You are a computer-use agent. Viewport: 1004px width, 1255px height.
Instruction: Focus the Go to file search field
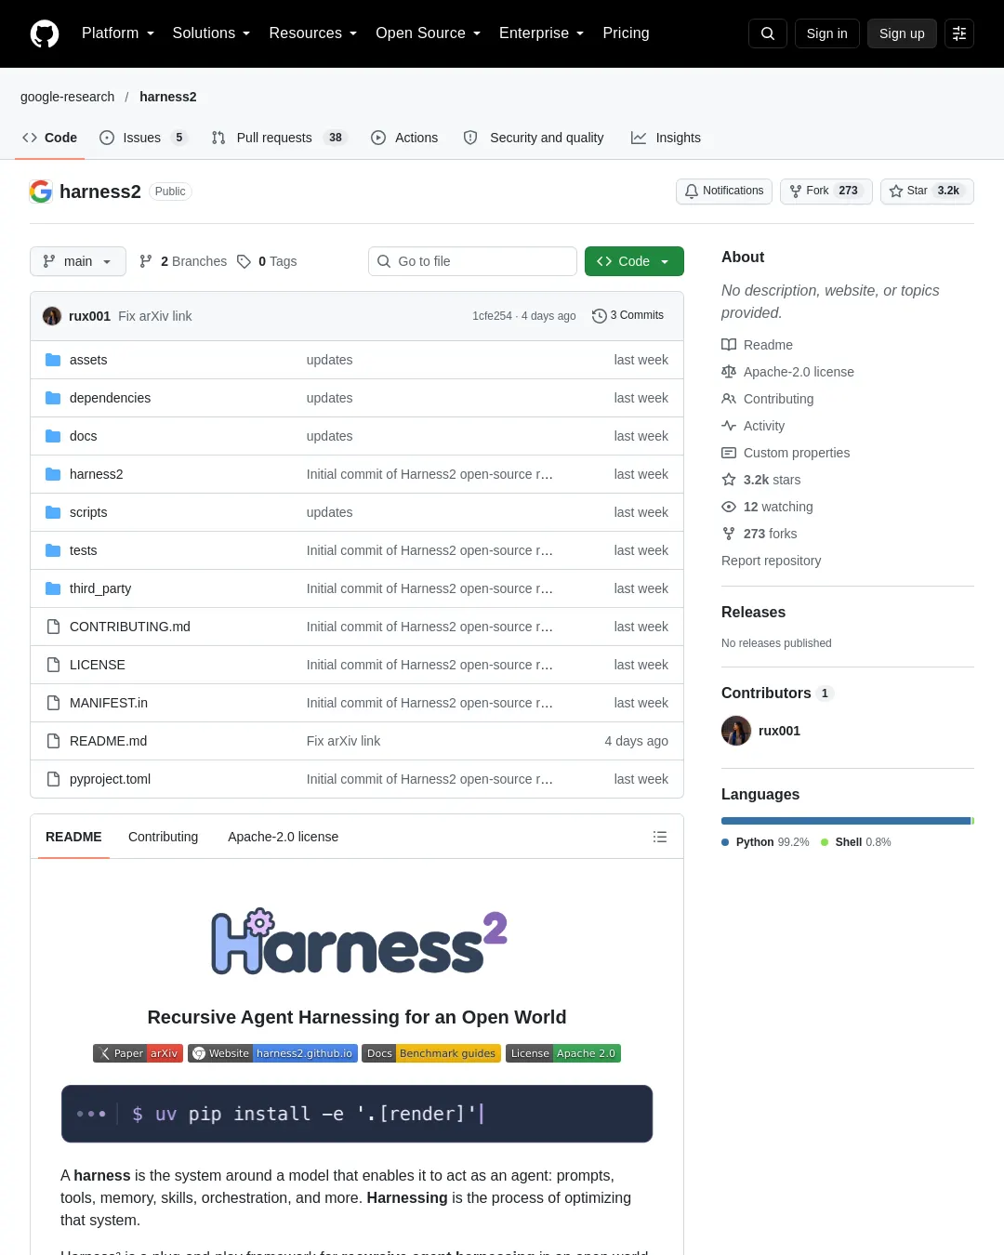472,261
